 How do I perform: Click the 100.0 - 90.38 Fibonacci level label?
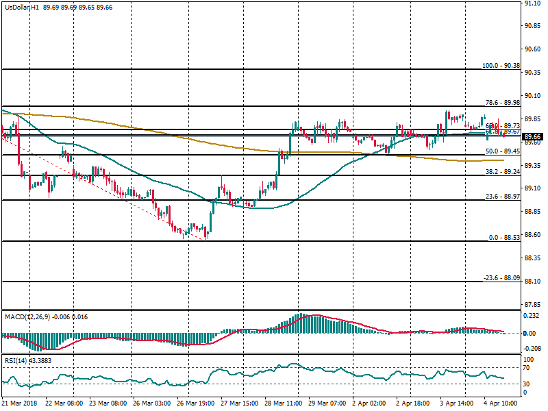[502, 65]
